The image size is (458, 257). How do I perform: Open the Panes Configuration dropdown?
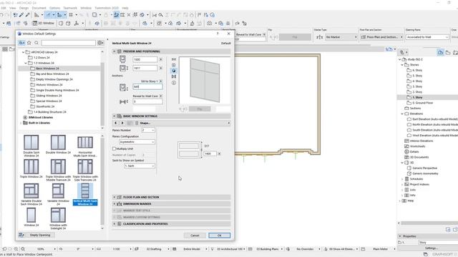(137, 142)
